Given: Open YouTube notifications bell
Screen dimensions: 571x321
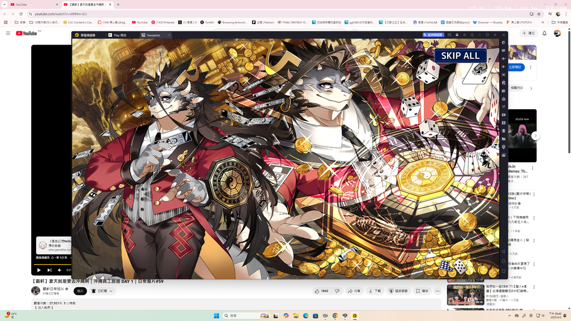Looking at the screenshot, I should point(544,33).
